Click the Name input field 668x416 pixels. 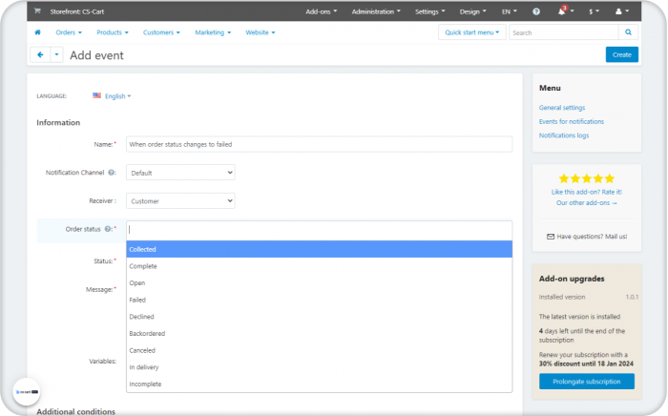319,144
